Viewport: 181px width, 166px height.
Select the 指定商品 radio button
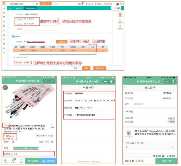click(24, 41)
